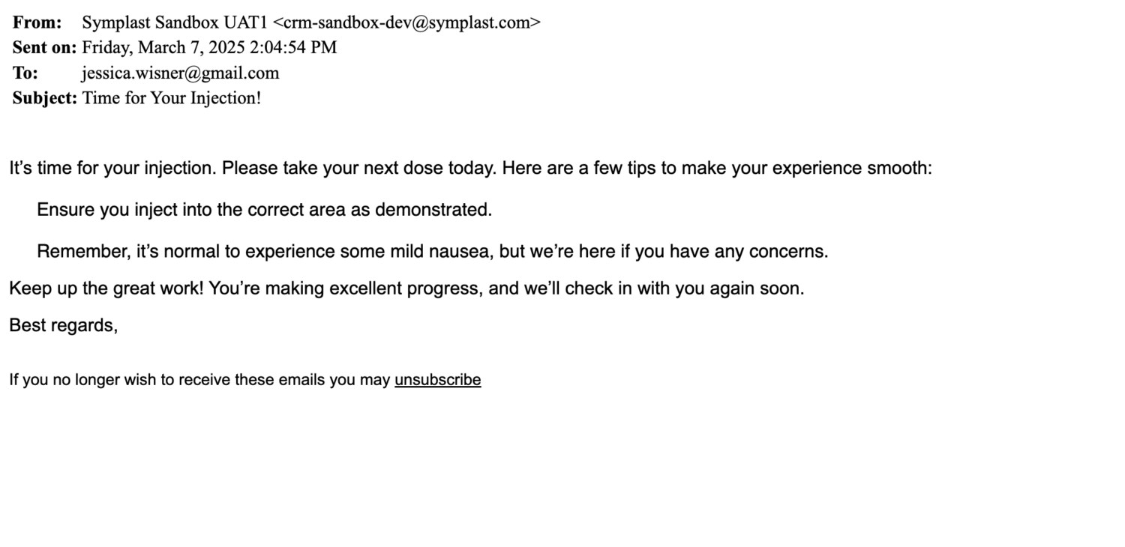Click the bold From label
1125x547 pixels.
click(37, 22)
